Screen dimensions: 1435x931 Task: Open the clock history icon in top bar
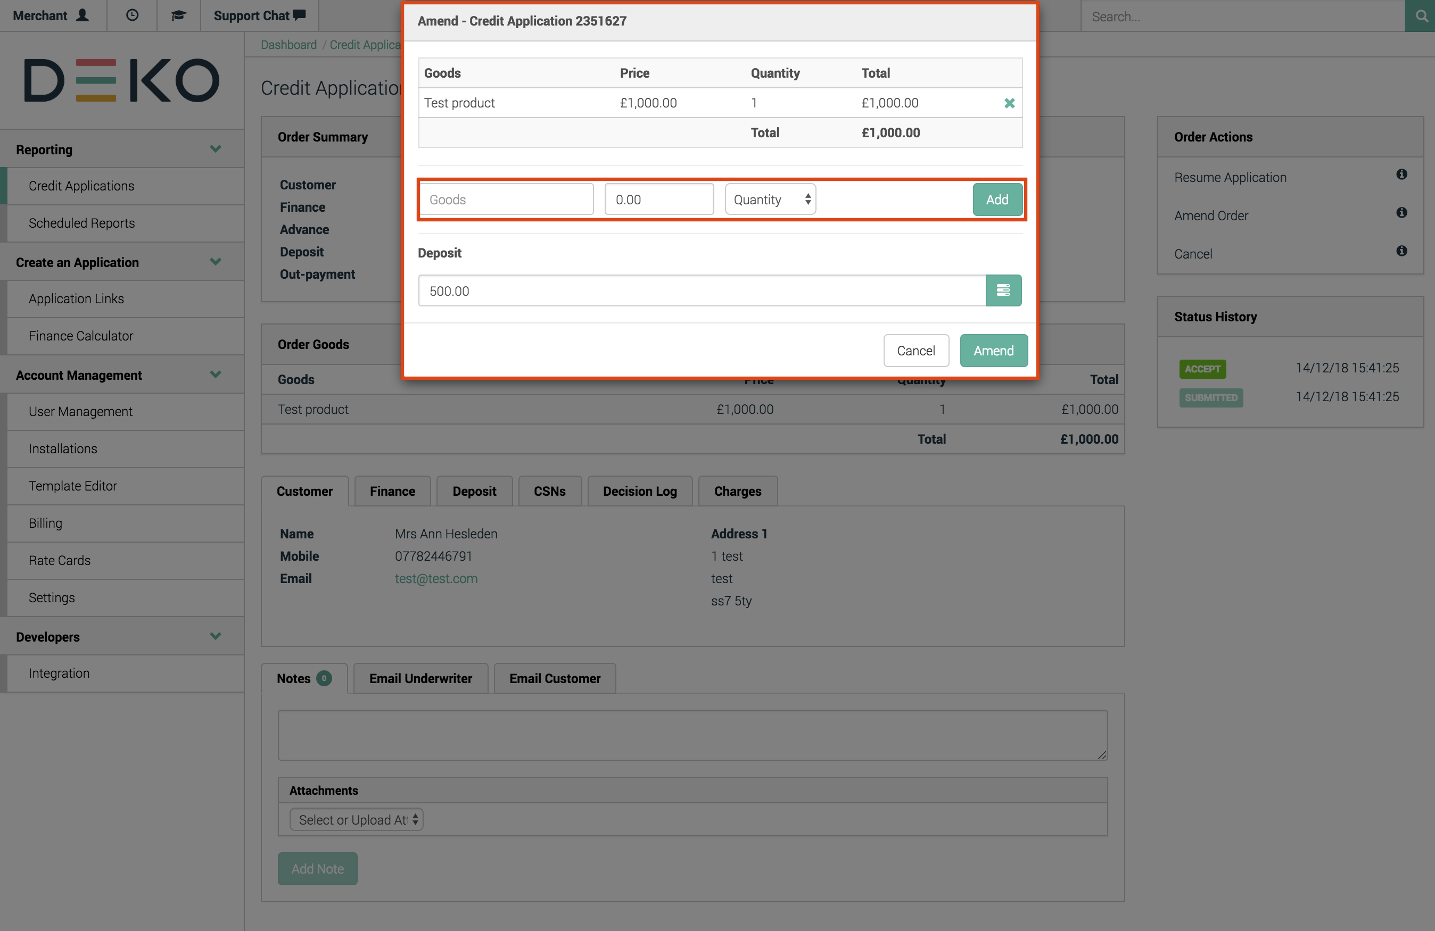tap(132, 15)
